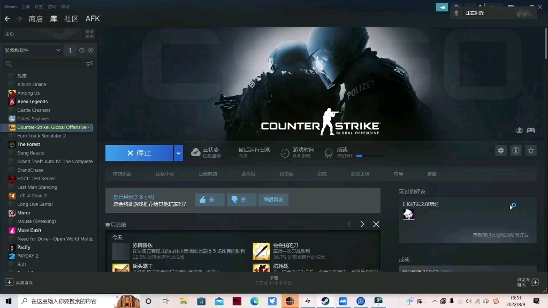Open the game settings gear icon

pos(500,150)
